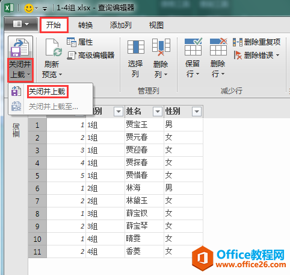Select row number 11 header
This screenshot has width=290, height=275.
coord(37,251)
